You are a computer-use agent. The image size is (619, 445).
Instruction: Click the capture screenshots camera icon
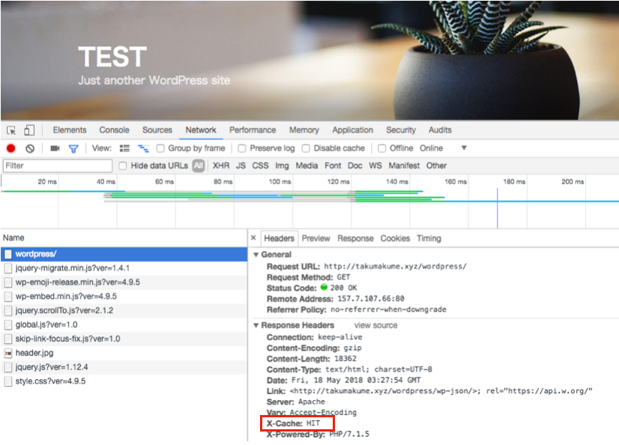point(55,148)
